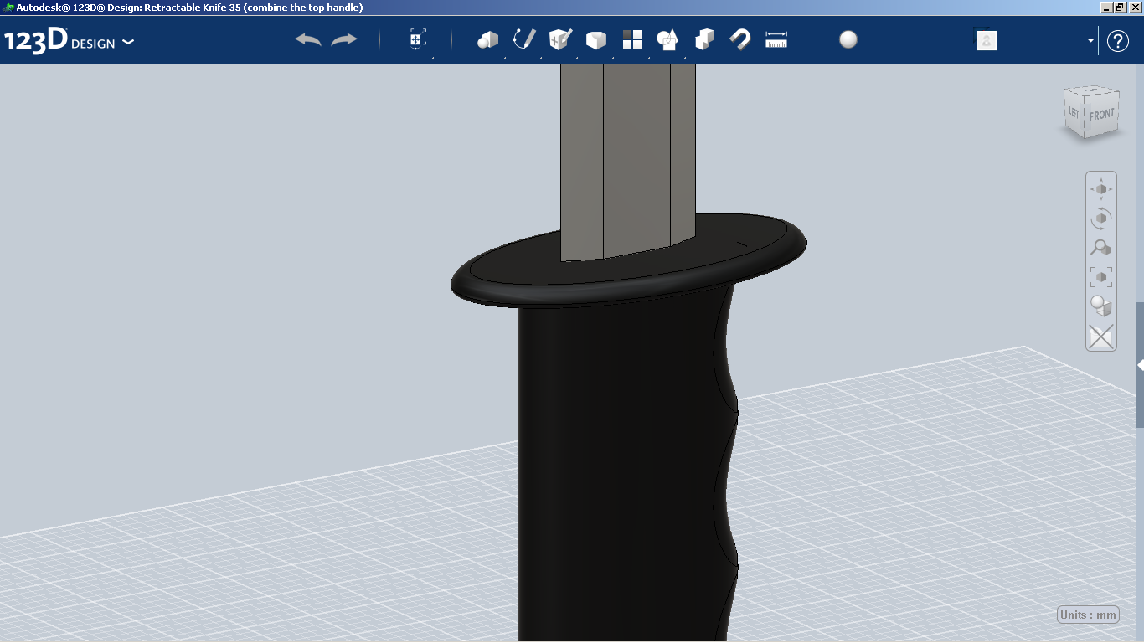
Task: Activate the Snap tool magnet icon
Action: point(739,39)
